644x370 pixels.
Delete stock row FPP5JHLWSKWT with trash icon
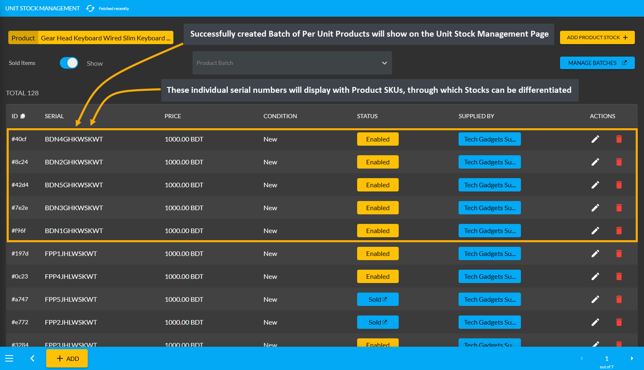(619, 299)
